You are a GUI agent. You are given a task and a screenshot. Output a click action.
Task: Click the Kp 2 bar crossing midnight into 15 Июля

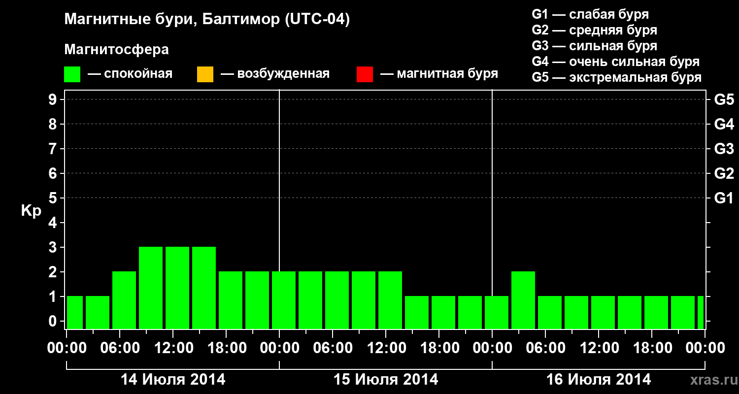point(284,300)
